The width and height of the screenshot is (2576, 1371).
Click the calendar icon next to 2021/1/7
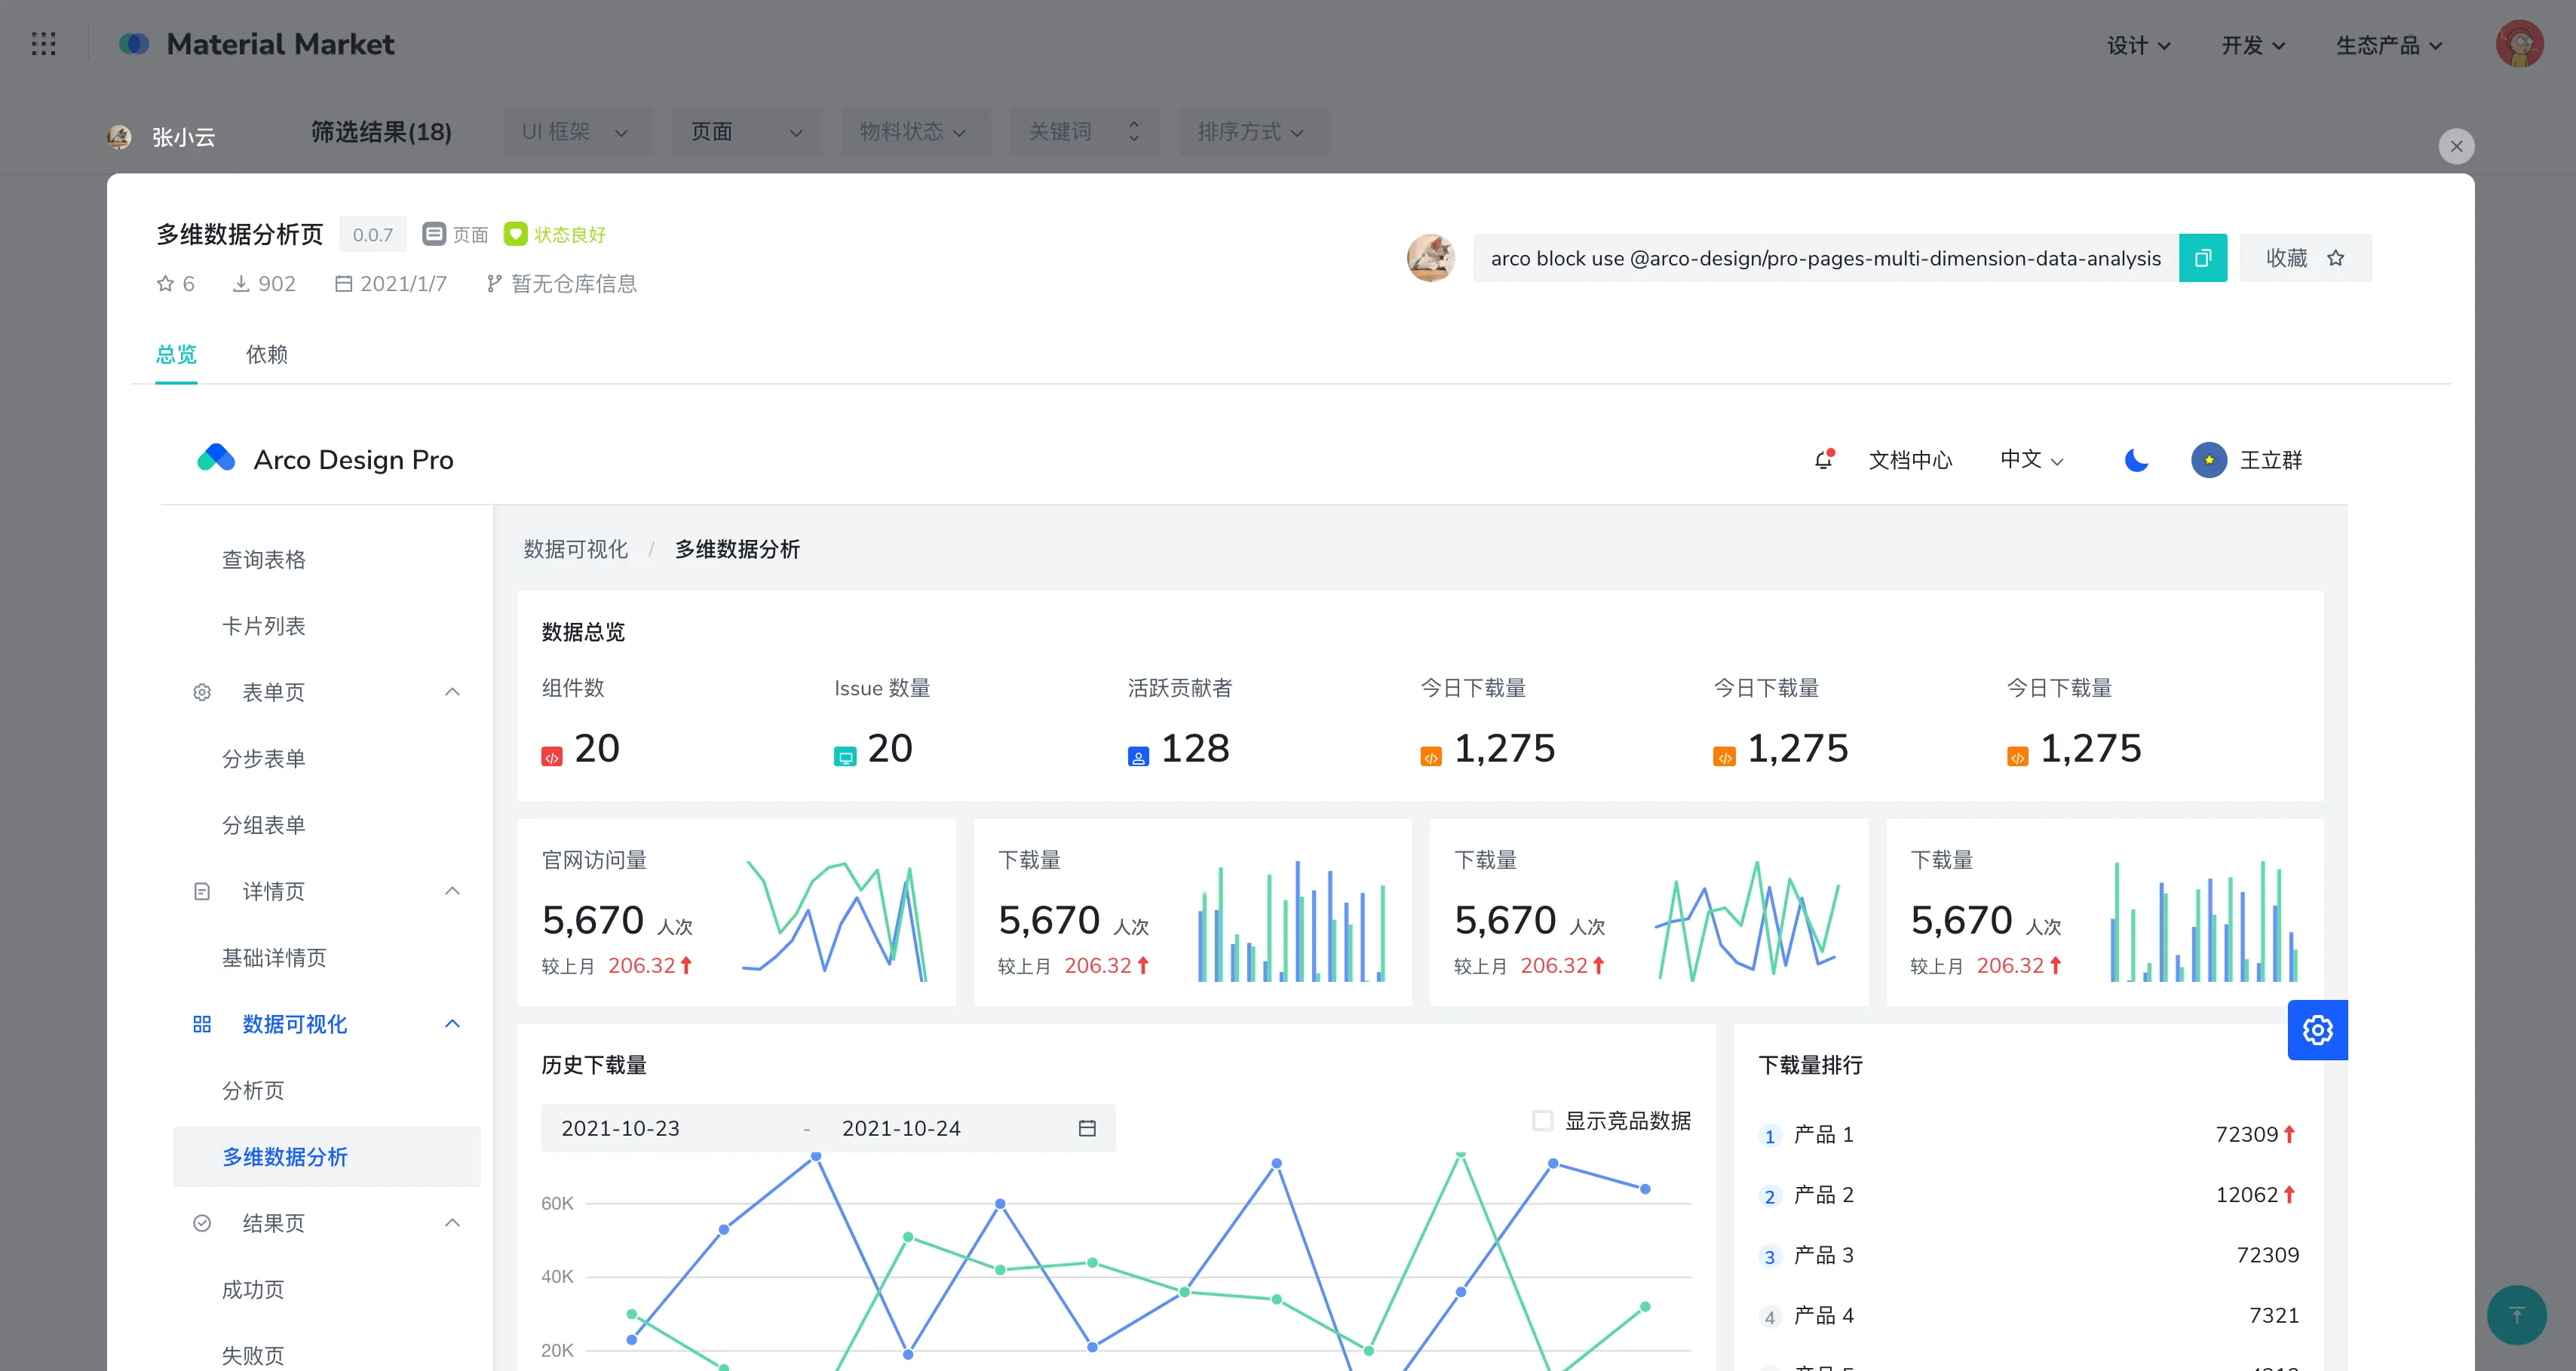(x=343, y=284)
